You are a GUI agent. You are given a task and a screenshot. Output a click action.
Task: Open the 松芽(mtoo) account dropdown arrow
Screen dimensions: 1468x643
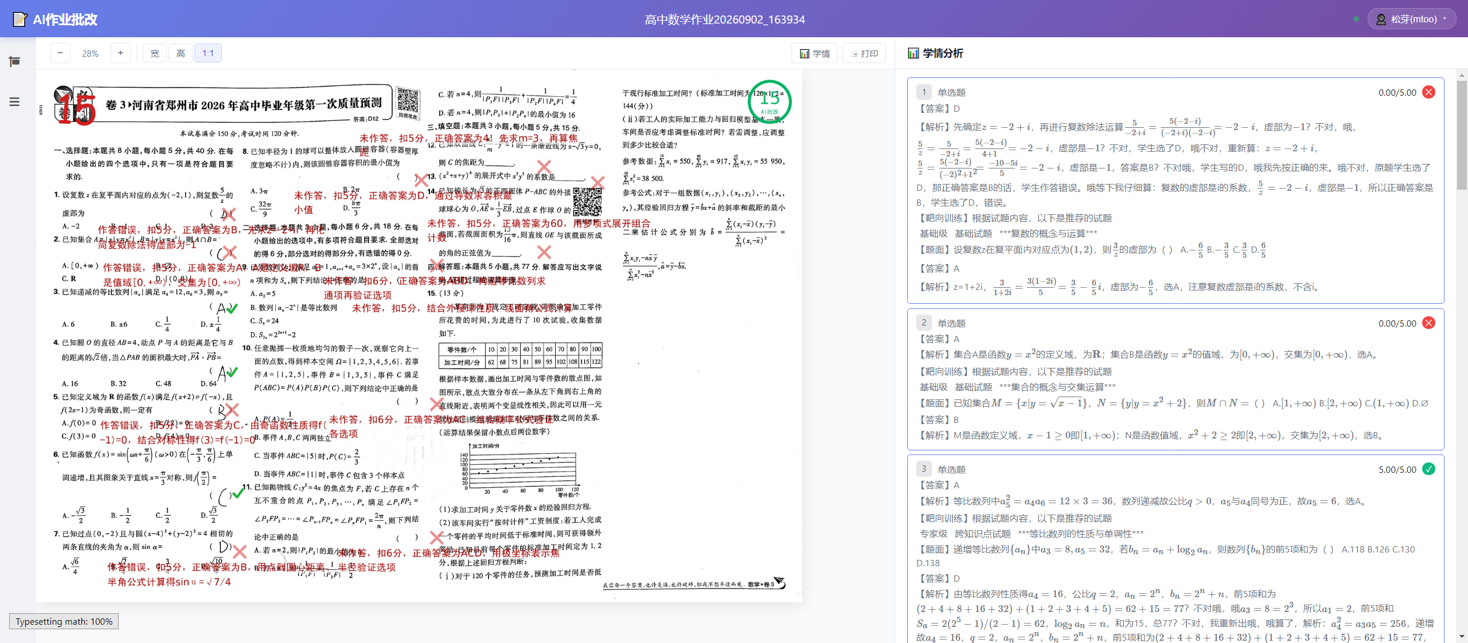coord(1445,19)
